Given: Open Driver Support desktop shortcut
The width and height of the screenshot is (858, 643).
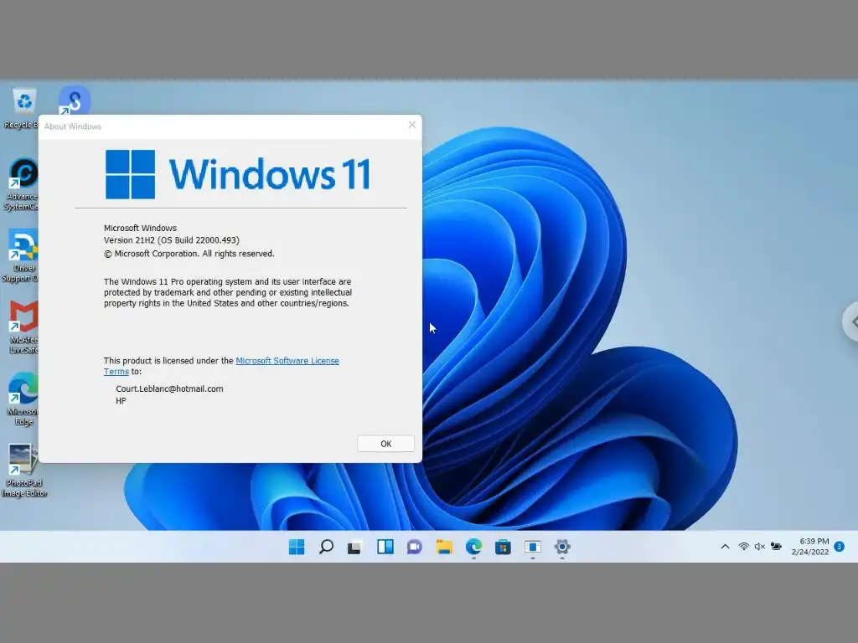Looking at the screenshot, I should (22, 256).
